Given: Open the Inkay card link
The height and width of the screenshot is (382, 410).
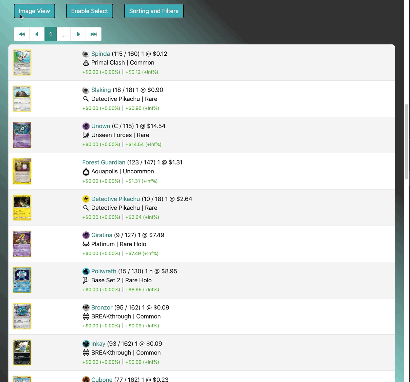Looking at the screenshot, I should (98, 344).
